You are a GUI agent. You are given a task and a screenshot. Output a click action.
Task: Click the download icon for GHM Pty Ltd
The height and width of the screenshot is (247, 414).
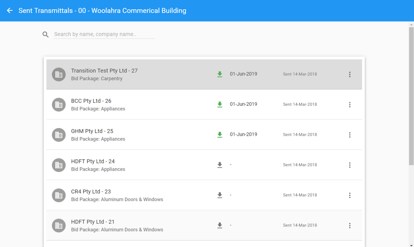pyautogui.click(x=220, y=135)
